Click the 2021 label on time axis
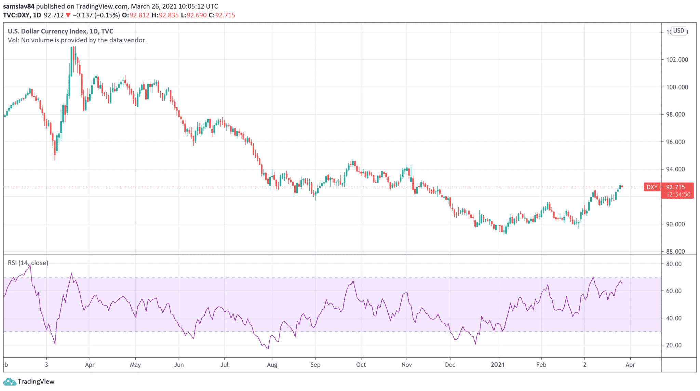700x391 pixels. 497,365
